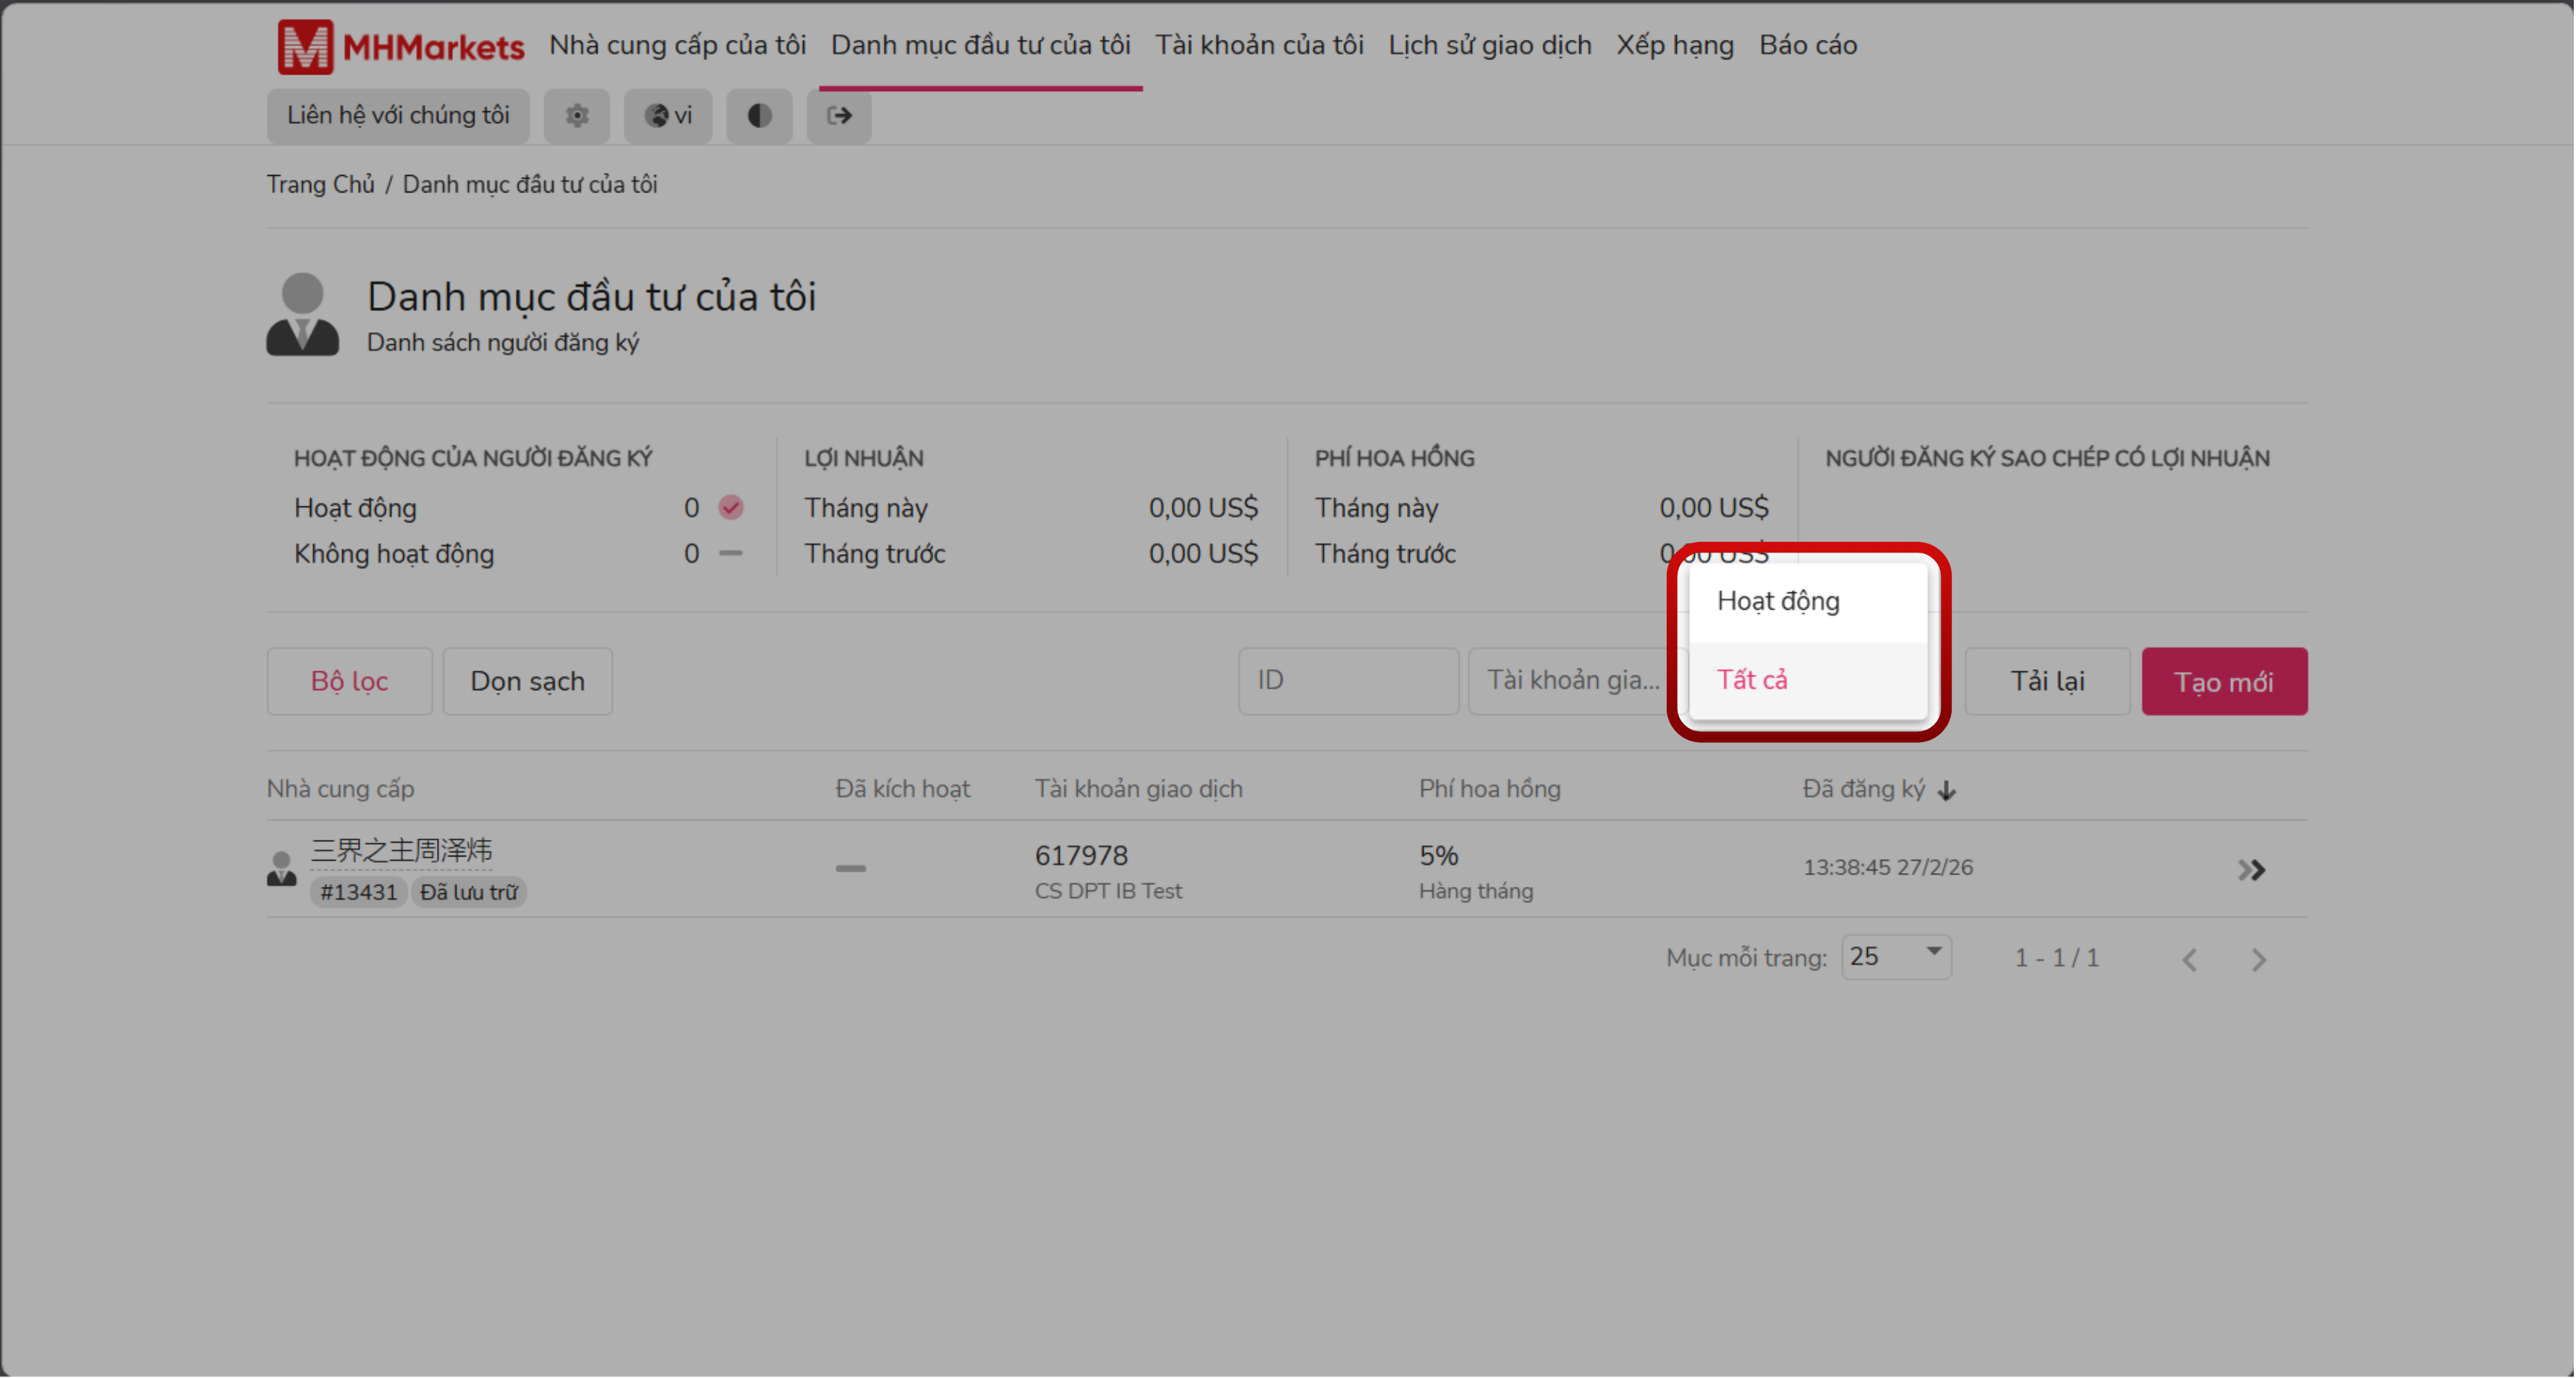Click the Tạo mới button
Screen dimensions: 2576x1378
2224,681
